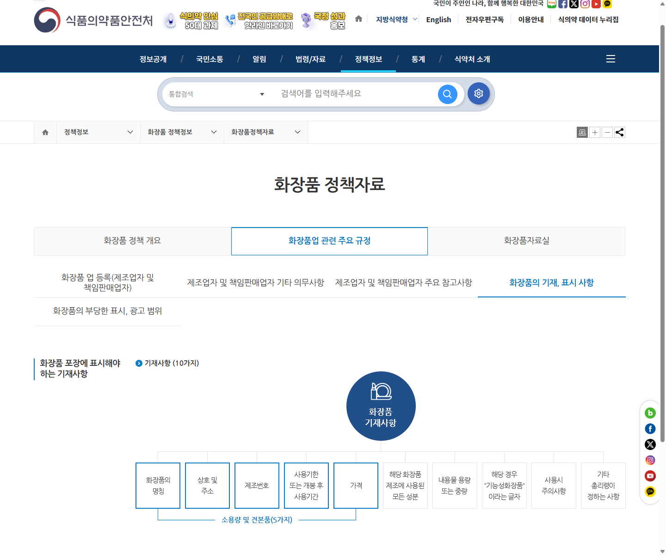Open the blog icon in top header
This screenshot has height=555, width=666.
tap(552, 4)
